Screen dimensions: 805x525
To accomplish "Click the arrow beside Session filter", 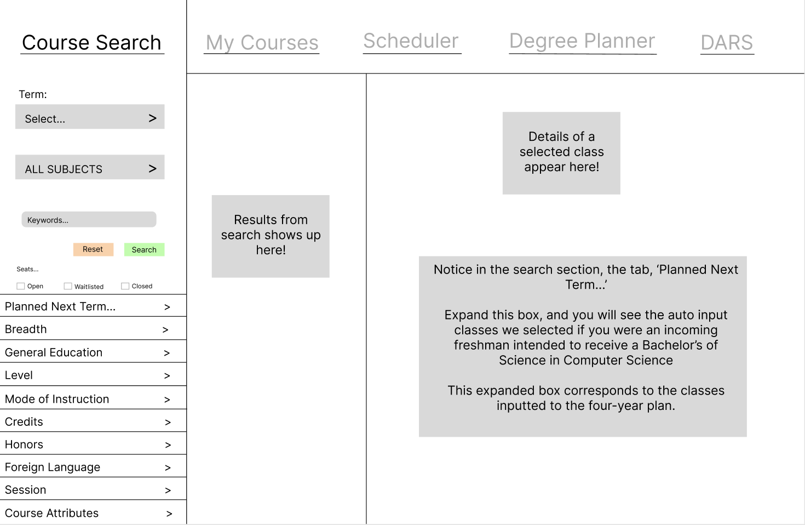I will point(168,490).
